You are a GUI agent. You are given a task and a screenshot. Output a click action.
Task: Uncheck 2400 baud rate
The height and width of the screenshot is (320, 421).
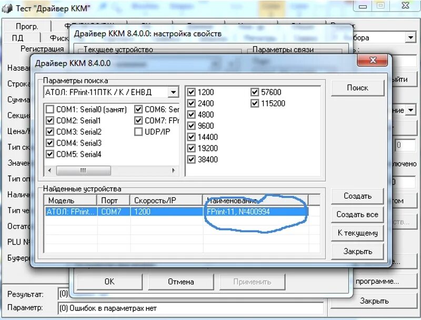(191, 104)
